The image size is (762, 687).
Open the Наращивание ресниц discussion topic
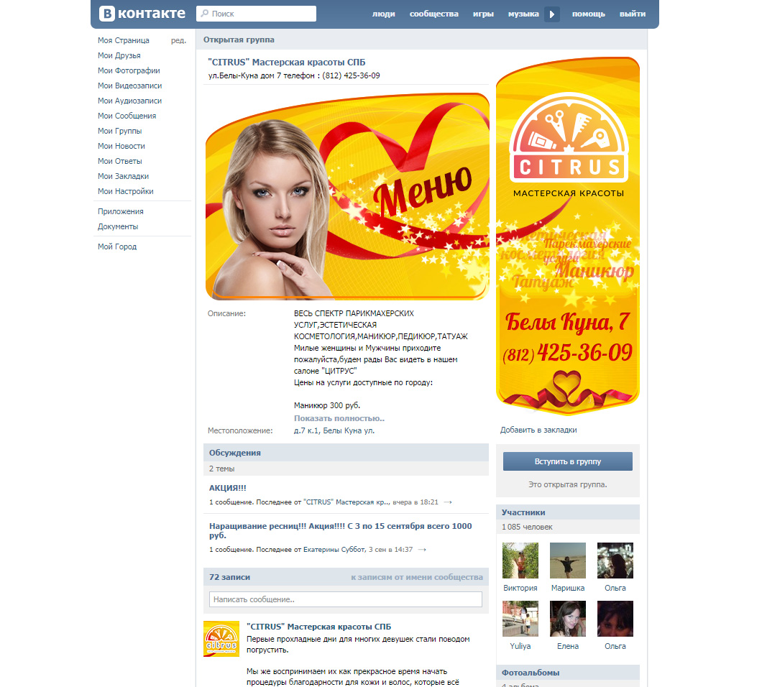(x=340, y=530)
